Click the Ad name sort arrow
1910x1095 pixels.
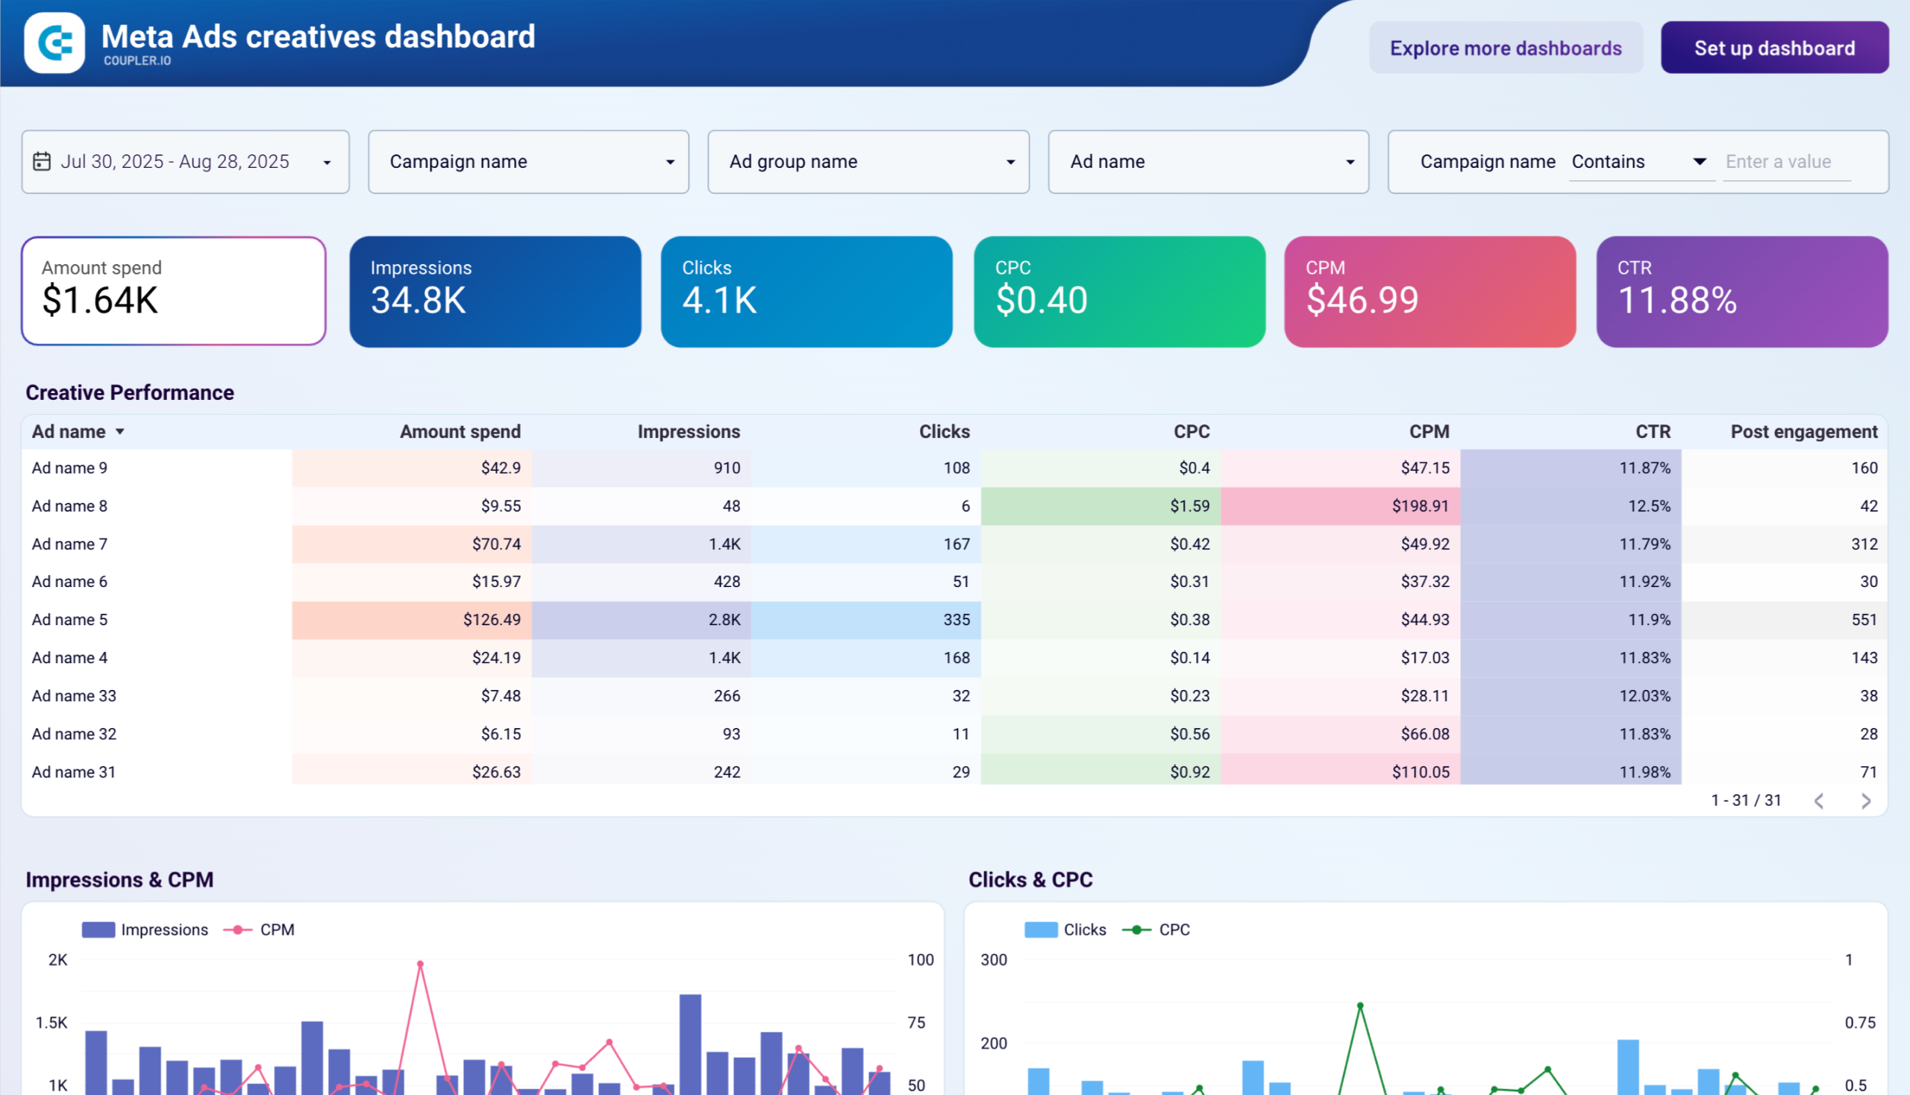coord(119,432)
